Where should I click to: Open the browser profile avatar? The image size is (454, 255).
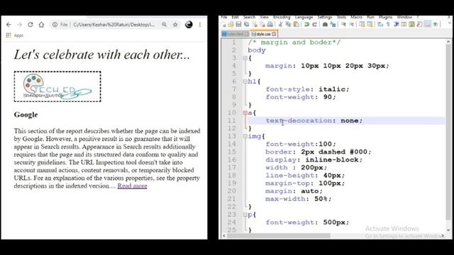(x=189, y=25)
